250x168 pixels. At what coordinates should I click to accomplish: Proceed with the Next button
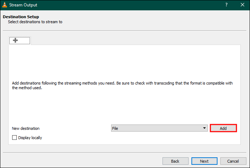[204, 161]
